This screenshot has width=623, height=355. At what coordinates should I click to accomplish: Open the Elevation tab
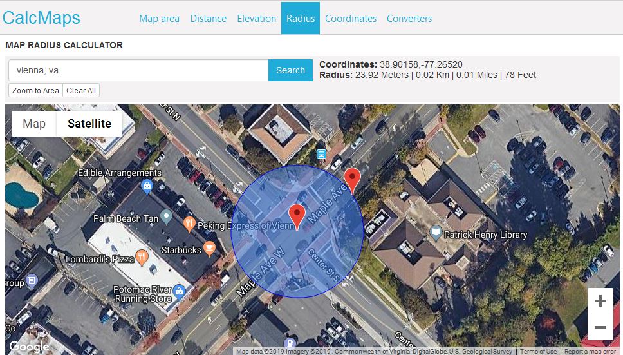[x=256, y=19]
